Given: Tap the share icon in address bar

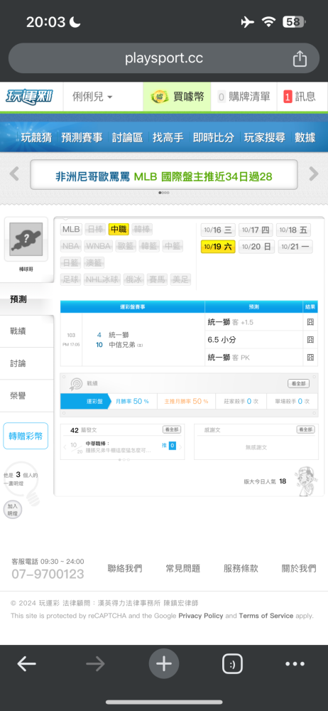Looking at the screenshot, I should click(x=300, y=58).
